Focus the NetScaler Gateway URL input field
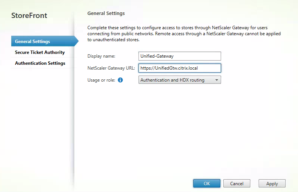The height and width of the screenshot is (192, 298). 179,68
